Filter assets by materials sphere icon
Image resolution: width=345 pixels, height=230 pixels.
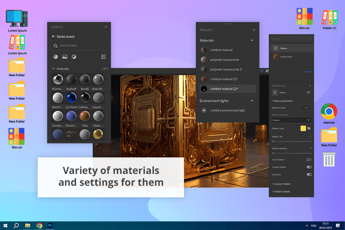(x=56, y=57)
